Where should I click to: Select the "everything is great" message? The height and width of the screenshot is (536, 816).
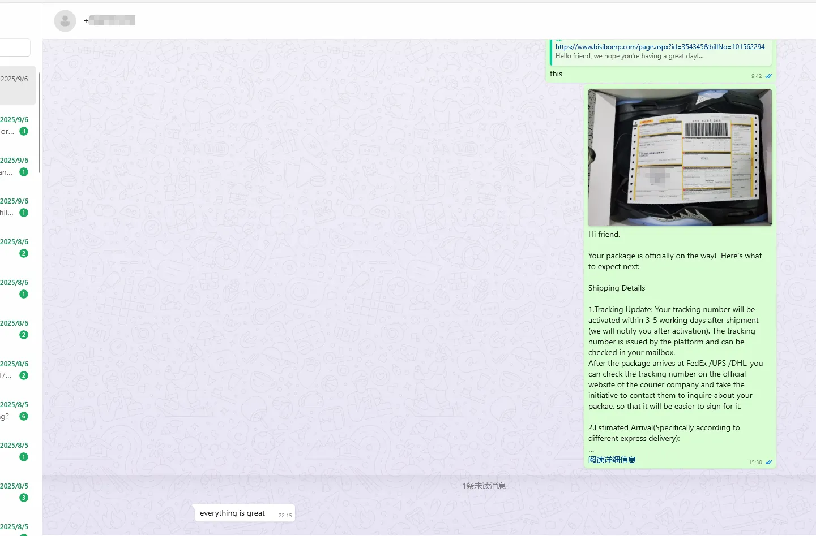click(232, 513)
